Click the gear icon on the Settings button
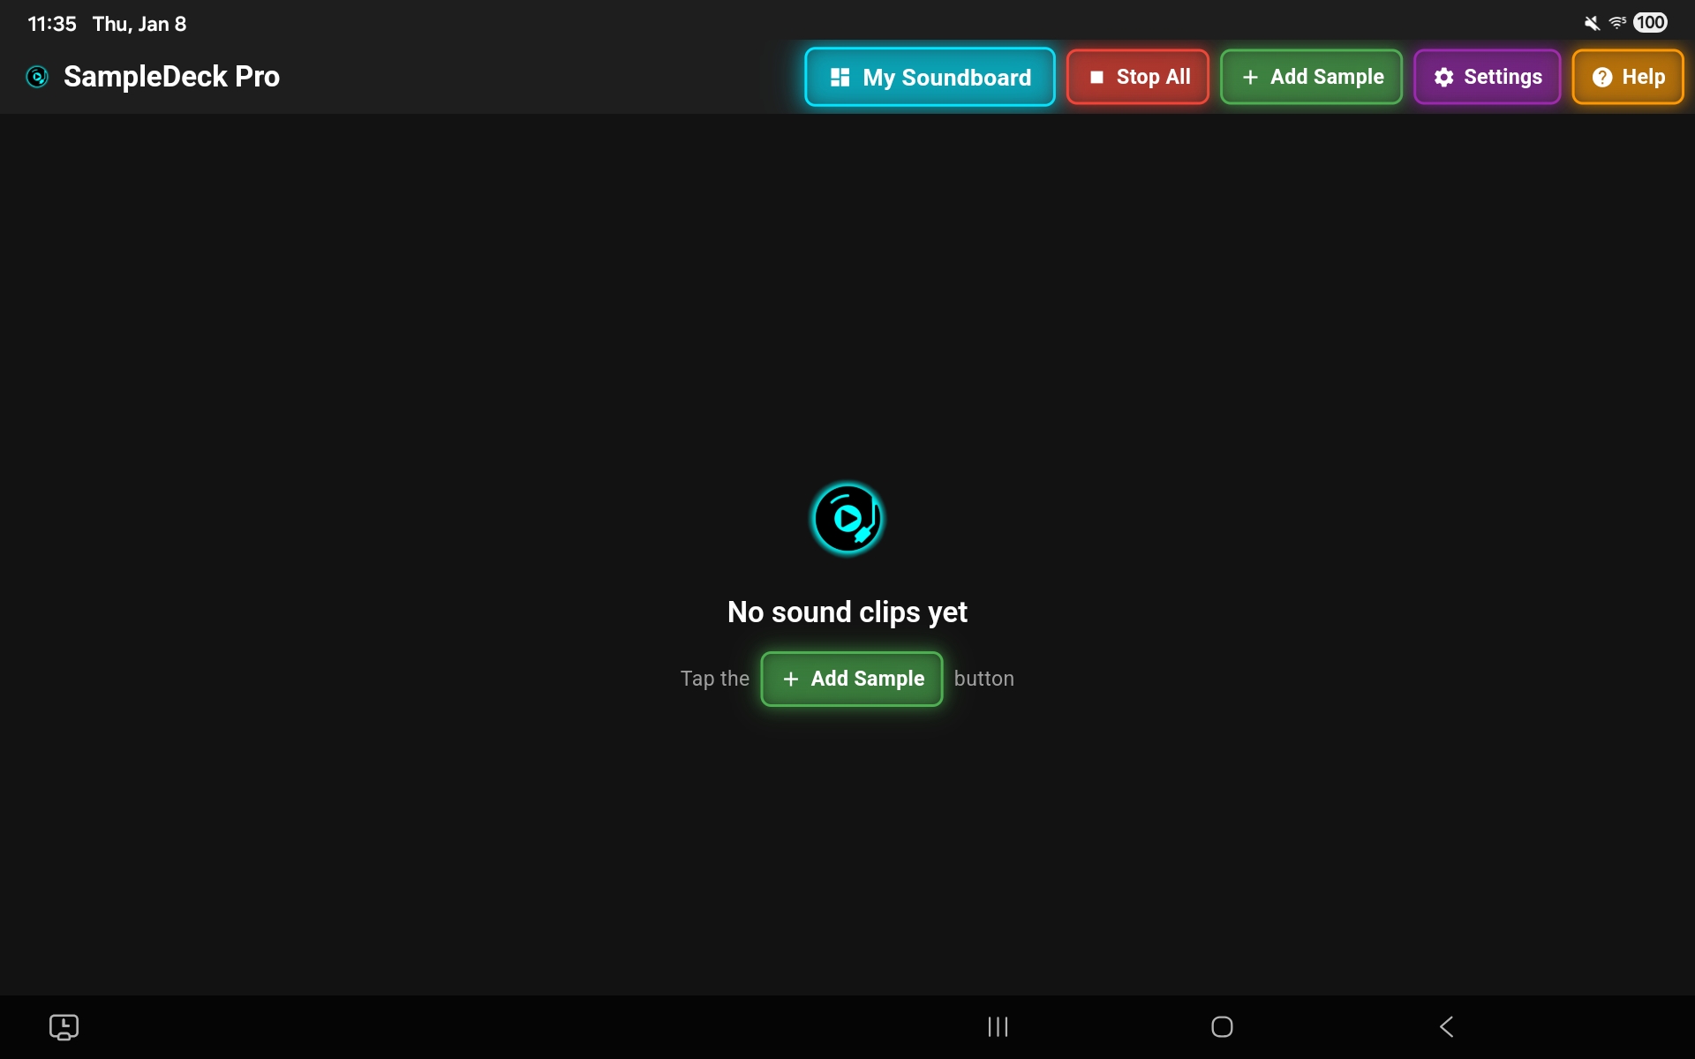This screenshot has width=1695, height=1059. coord(1443,78)
